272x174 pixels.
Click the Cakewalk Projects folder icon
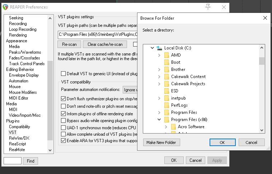coord(167,84)
